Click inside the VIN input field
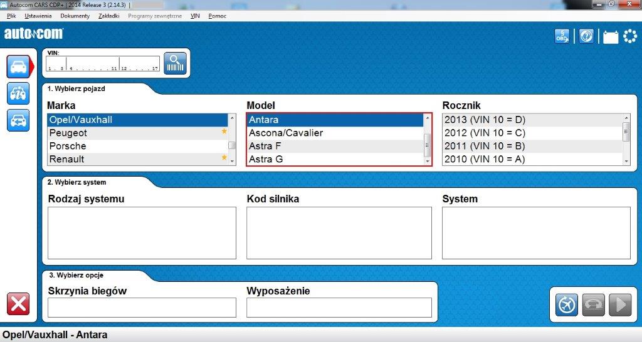Viewport: 642px width, 342px height. click(103, 63)
